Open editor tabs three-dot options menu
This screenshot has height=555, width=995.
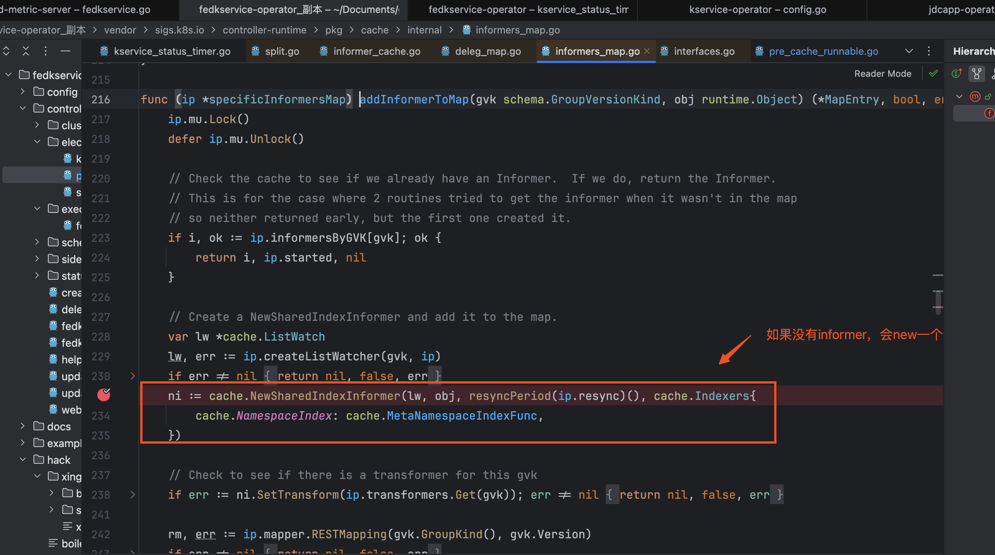(x=929, y=51)
